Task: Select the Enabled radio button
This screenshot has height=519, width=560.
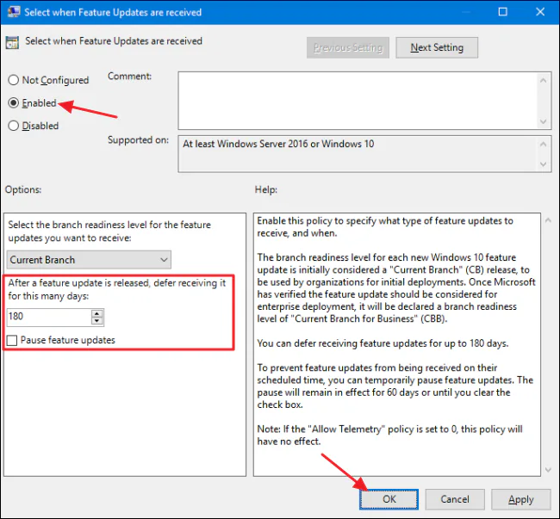Action: 14,103
